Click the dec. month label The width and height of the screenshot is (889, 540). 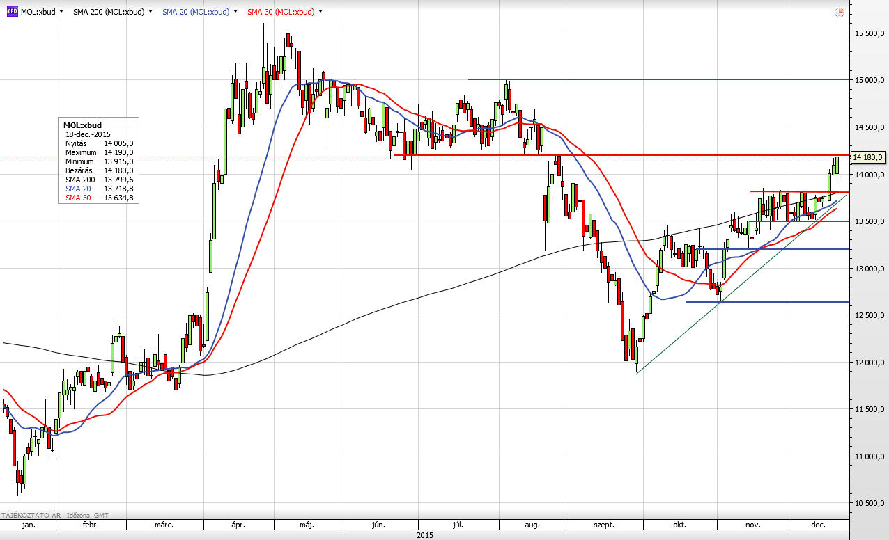coord(819,525)
